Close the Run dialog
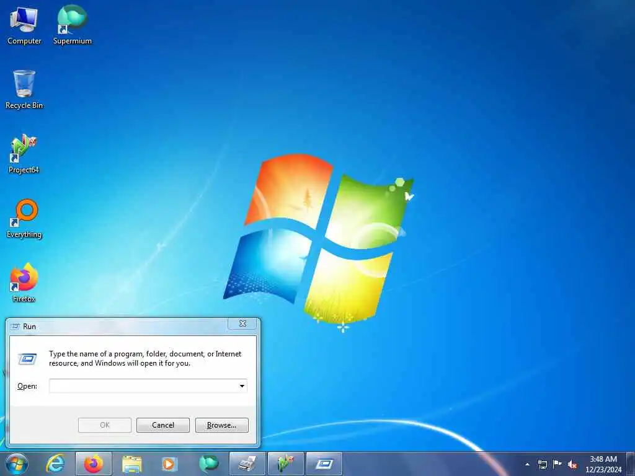Screen dimensions: 635x476 pos(242,324)
